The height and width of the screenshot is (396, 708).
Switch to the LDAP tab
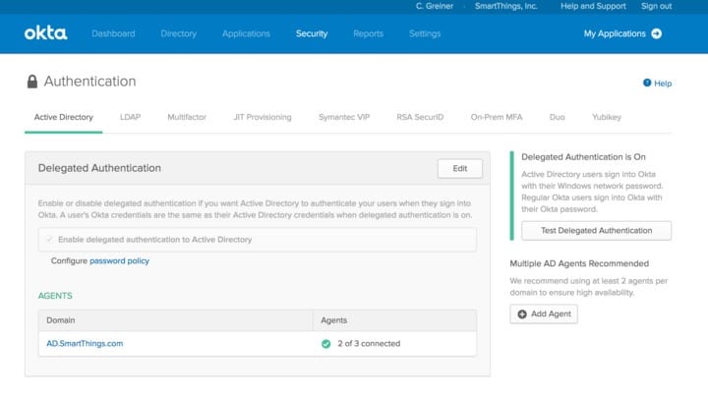coord(130,117)
